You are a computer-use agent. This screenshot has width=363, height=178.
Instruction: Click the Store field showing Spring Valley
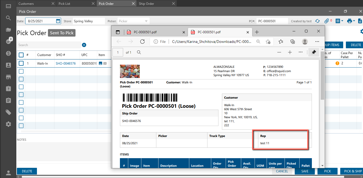click(x=89, y=21)
